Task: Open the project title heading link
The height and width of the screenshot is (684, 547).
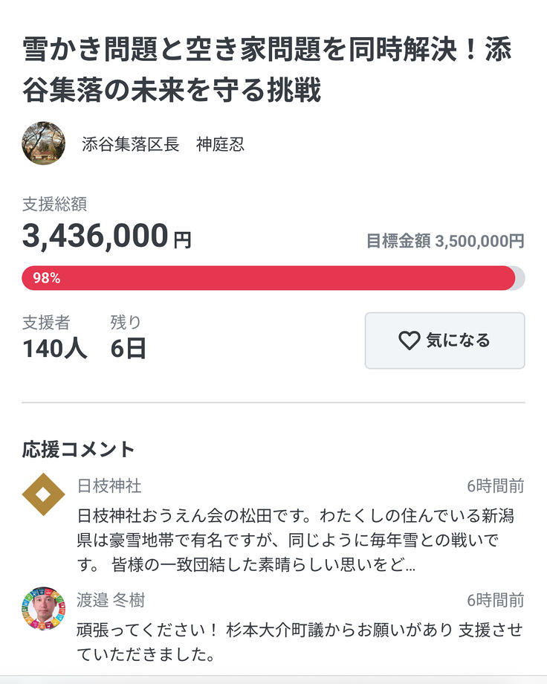Action: [267, 70]
